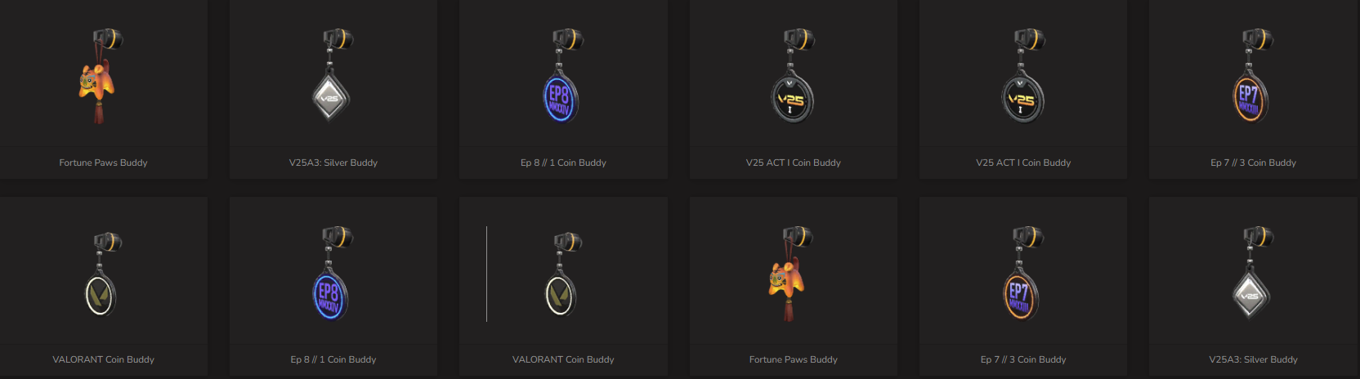Open the bottom-row "V25A3: Silver Buddy" text label

(x=1253, y=359)
